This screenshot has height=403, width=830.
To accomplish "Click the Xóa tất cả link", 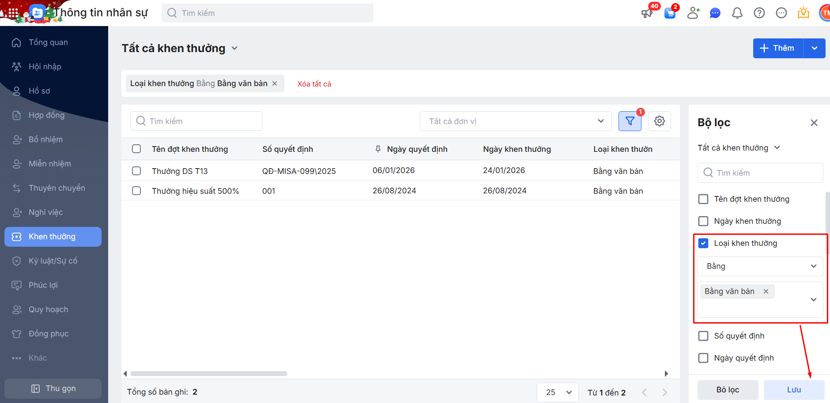I will click(314, 84).
